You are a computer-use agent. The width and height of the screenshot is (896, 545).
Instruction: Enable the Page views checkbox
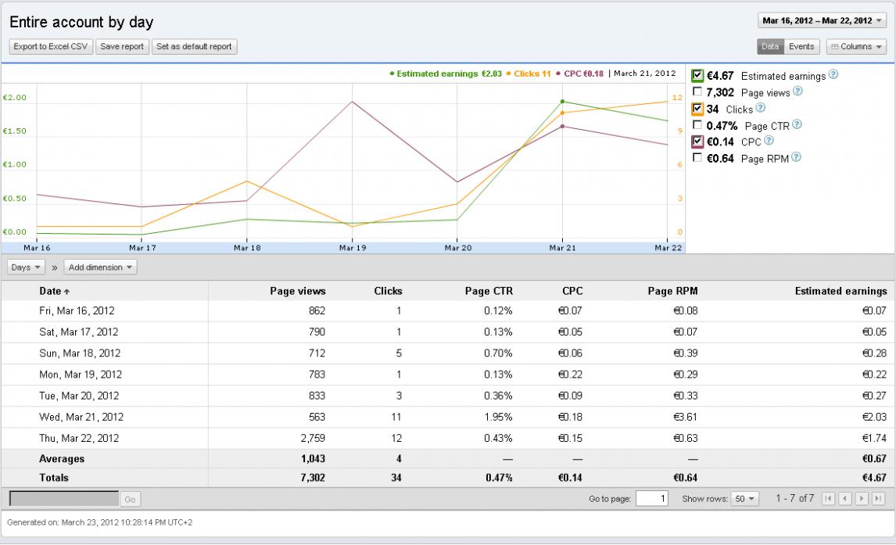point(697,91)
